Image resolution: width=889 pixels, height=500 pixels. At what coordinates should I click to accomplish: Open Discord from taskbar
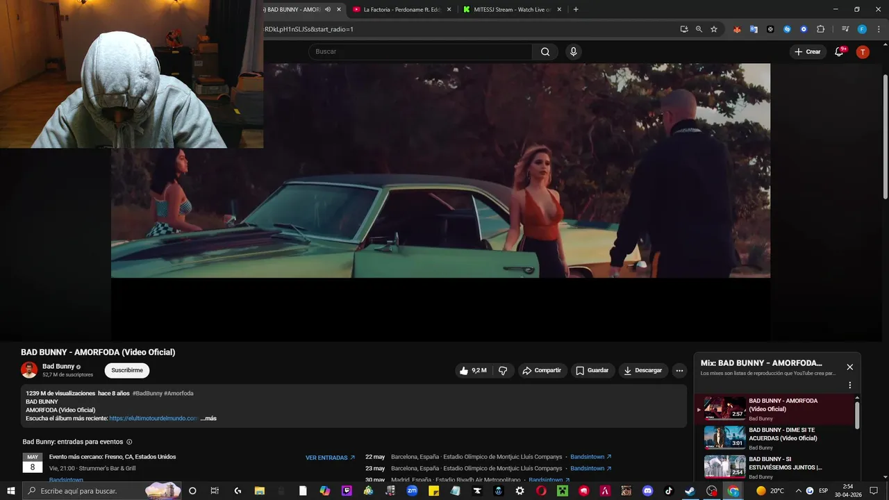(x=648, y=490)
